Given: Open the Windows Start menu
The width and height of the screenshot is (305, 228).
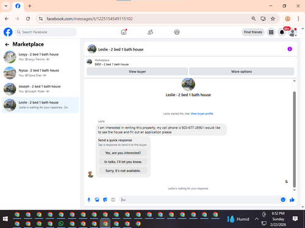Looking at the screenshot, I should [x=5, y=219].
